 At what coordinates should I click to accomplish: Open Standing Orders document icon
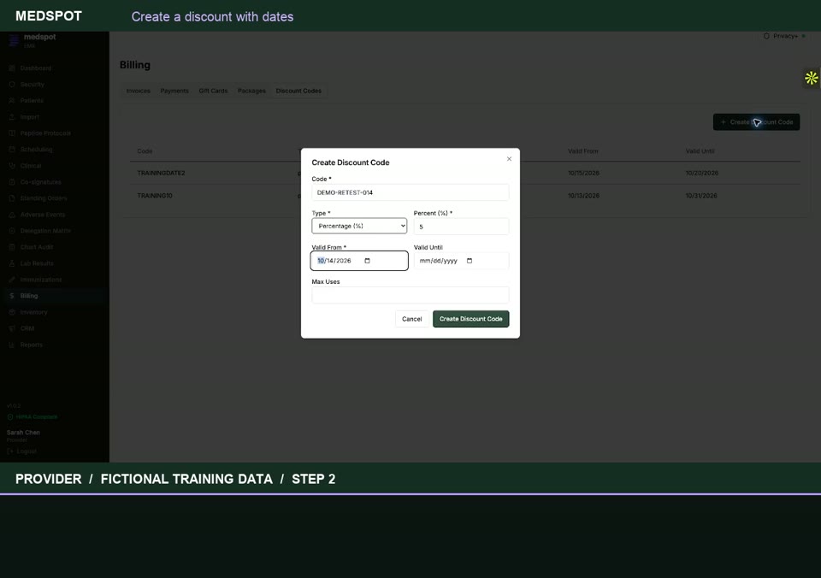point(12,198)
